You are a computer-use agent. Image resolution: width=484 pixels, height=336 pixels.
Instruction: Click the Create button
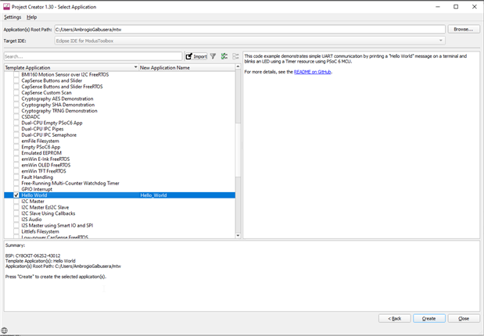[429, 318]
